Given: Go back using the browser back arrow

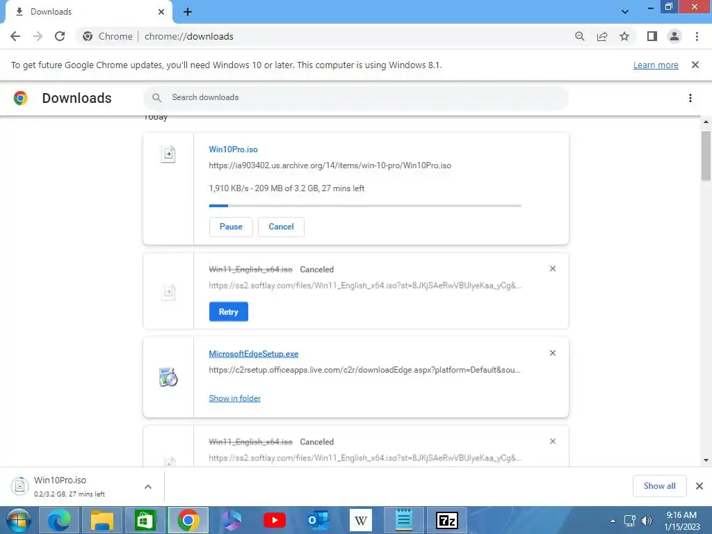Looking at the screenshot, I should click(x=15, y=36).
